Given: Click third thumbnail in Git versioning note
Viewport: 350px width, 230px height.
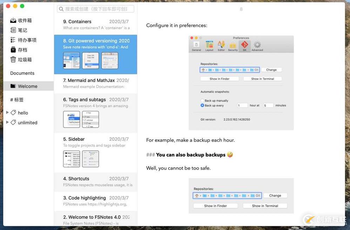Looking at the screenshot, I should tap(110, 61).
